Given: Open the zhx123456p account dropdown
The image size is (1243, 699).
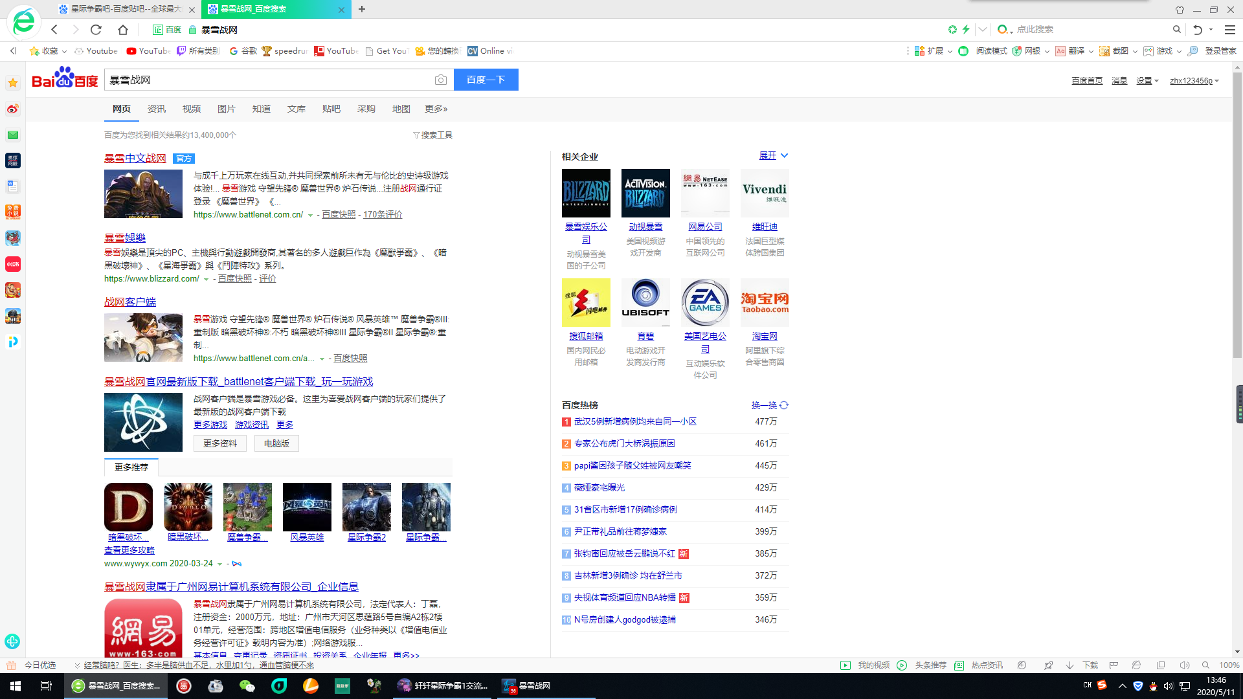Looking at the screenshot, I should click(1194, 81).
